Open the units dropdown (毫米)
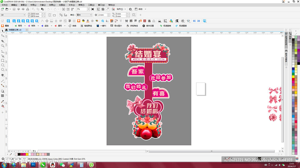 91,15
